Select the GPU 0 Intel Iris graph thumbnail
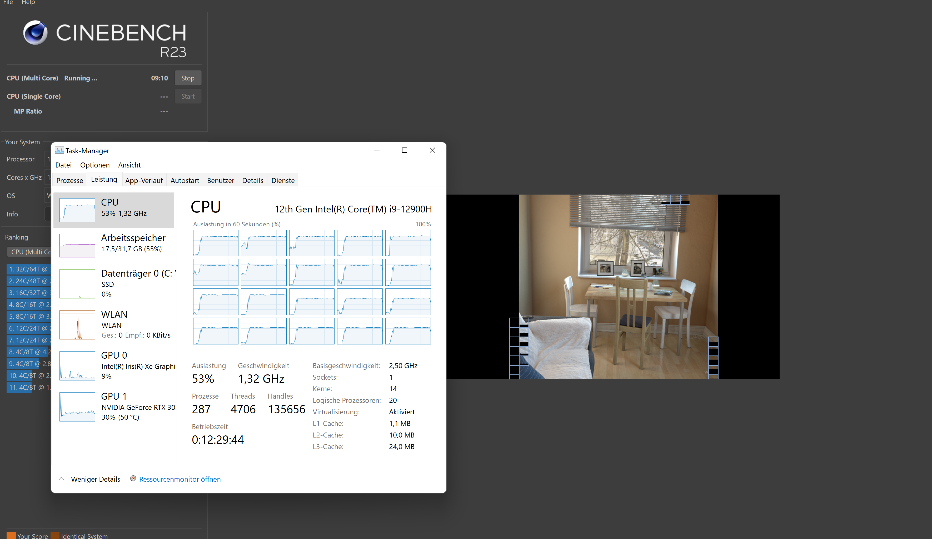 tap(77, 366)
